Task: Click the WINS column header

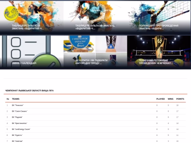Action: coord(170,99)
